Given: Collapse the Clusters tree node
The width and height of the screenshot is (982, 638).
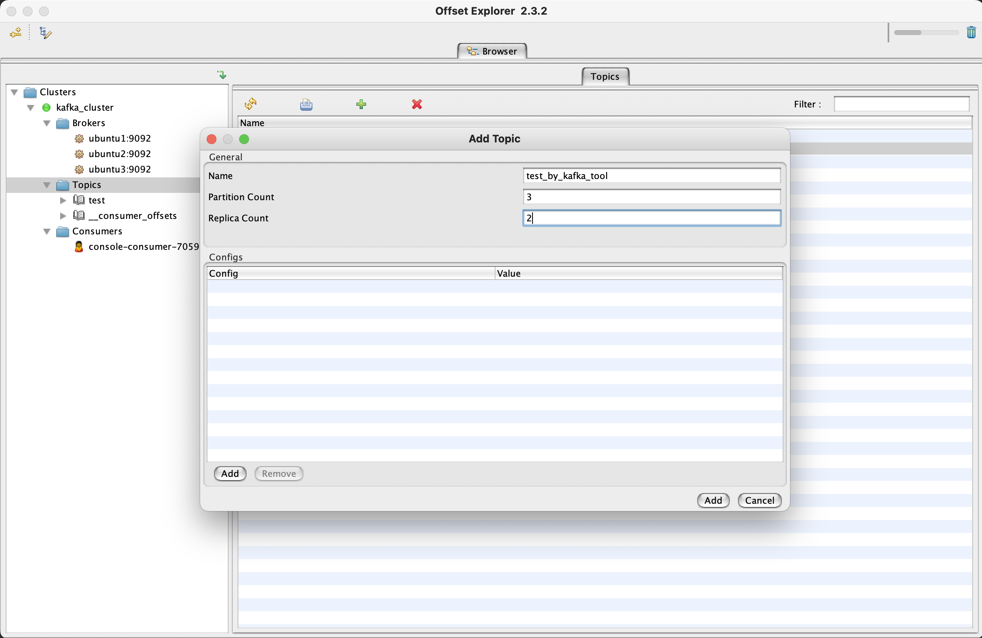Looking at the screenshot, I should coord(15,92).
